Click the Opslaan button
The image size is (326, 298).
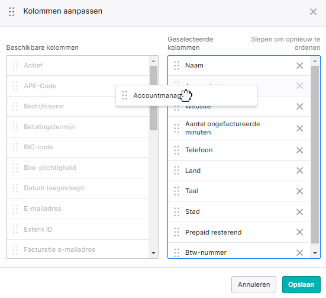click(301, 284)
